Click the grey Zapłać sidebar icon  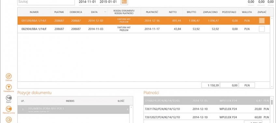pyautogui.click(x=8, y=98)
